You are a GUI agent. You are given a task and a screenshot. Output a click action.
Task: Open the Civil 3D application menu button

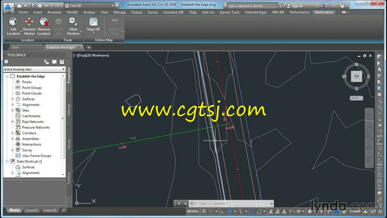[8, 8]
